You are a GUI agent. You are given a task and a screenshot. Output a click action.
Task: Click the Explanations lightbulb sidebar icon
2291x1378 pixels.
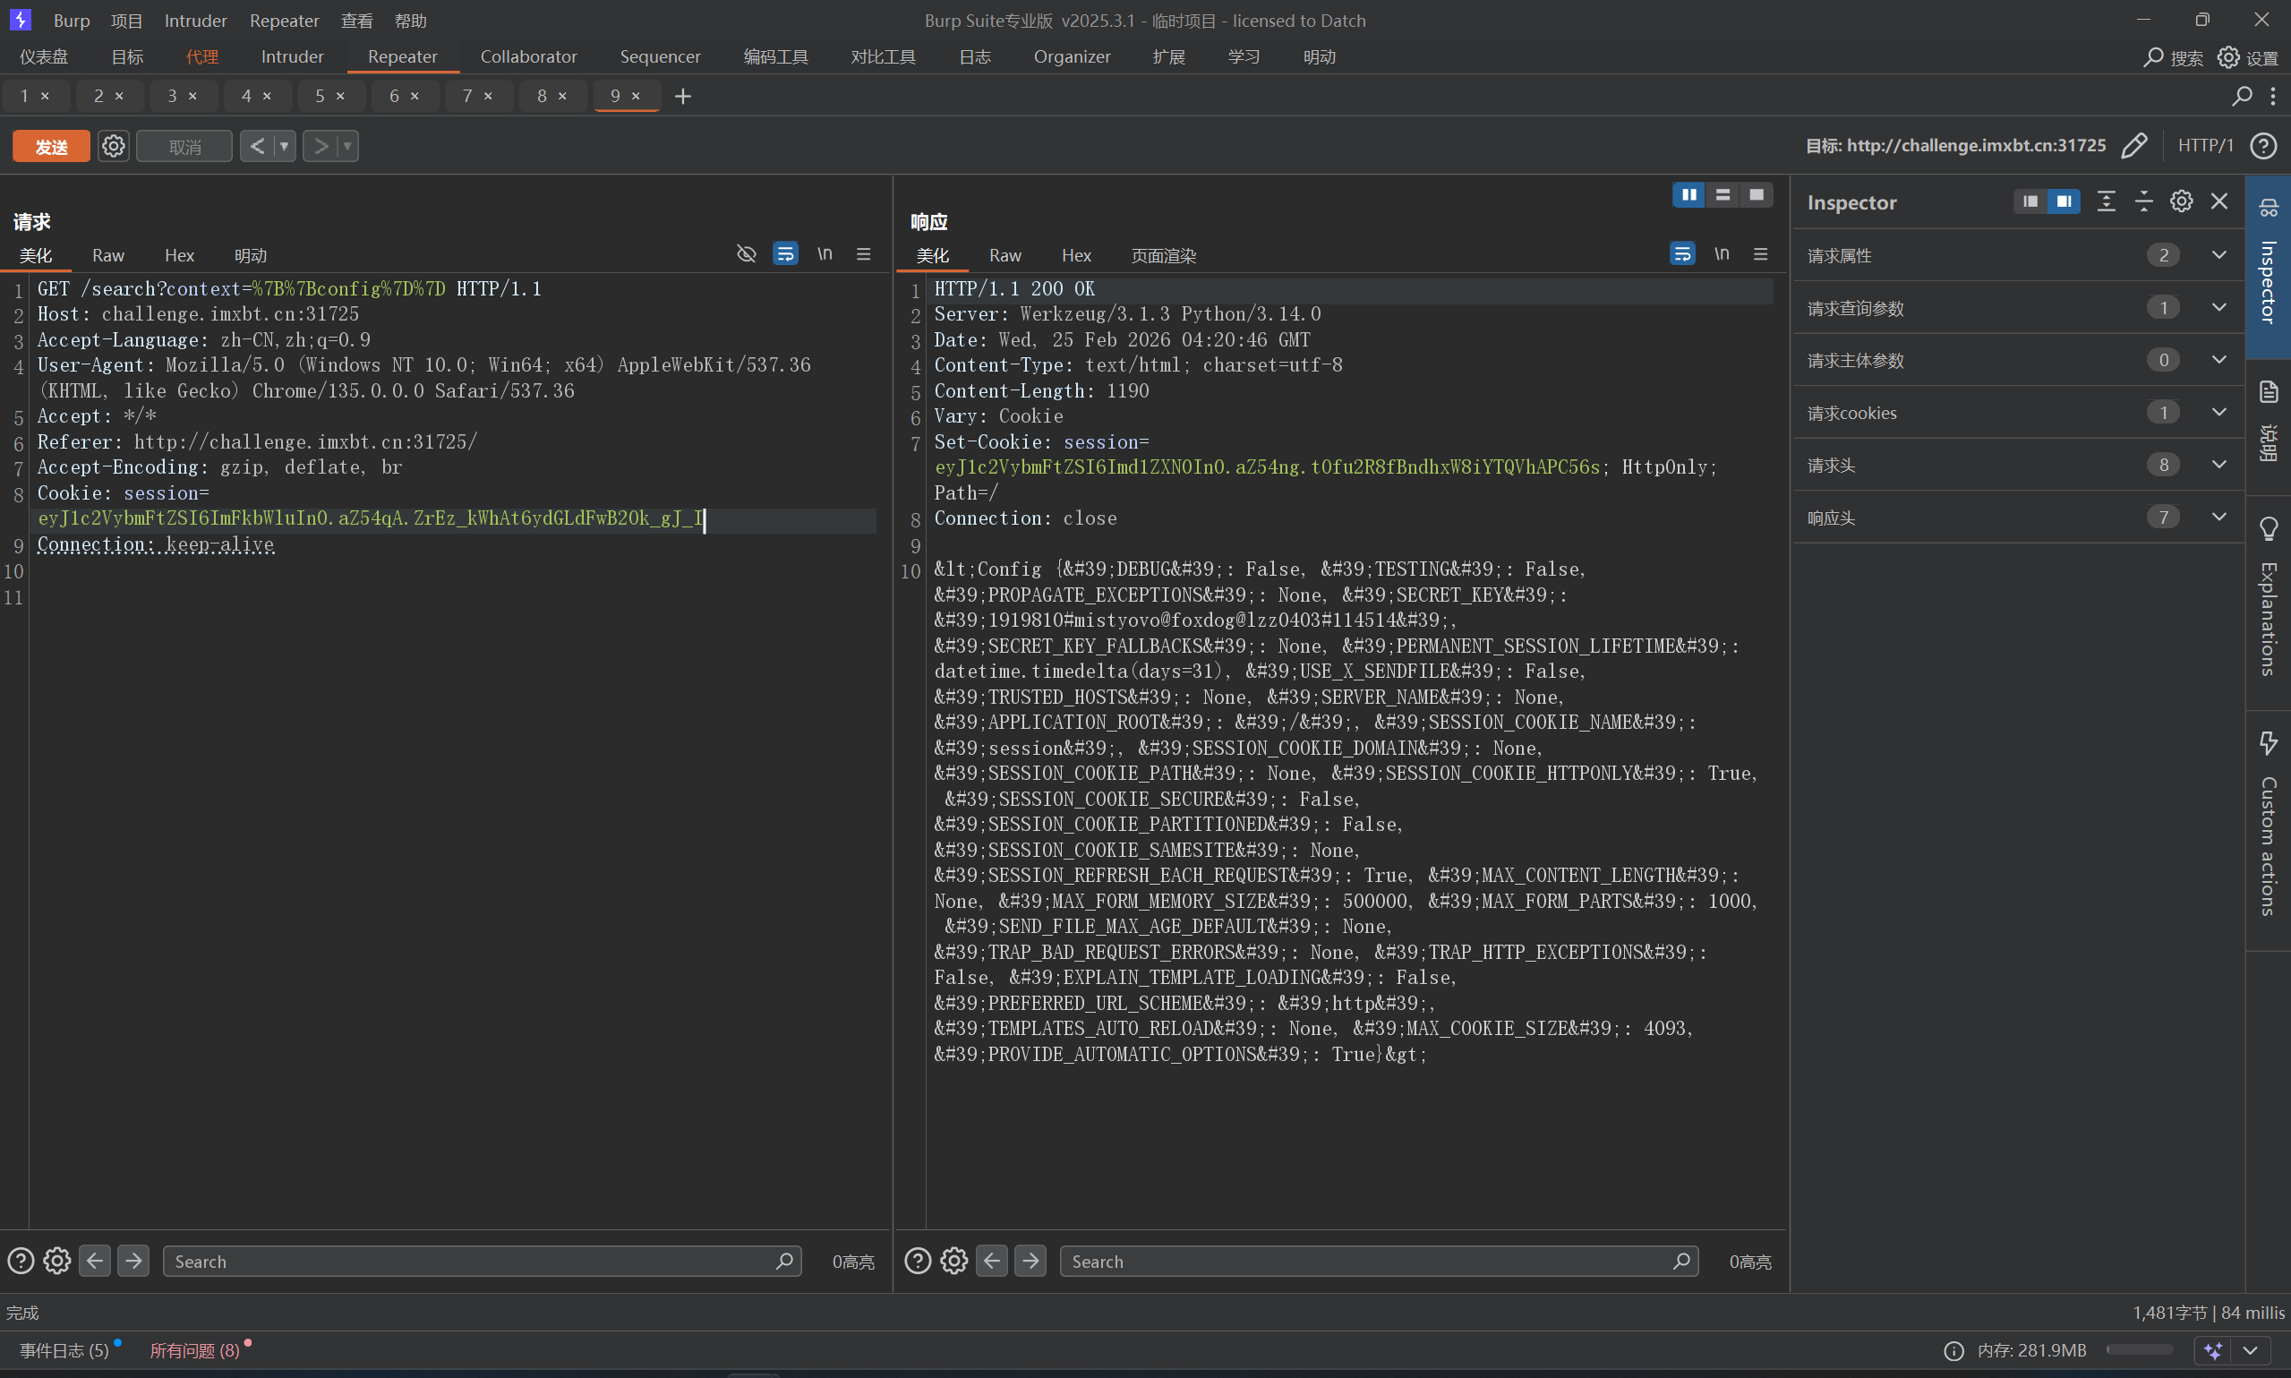[2268, 529]
